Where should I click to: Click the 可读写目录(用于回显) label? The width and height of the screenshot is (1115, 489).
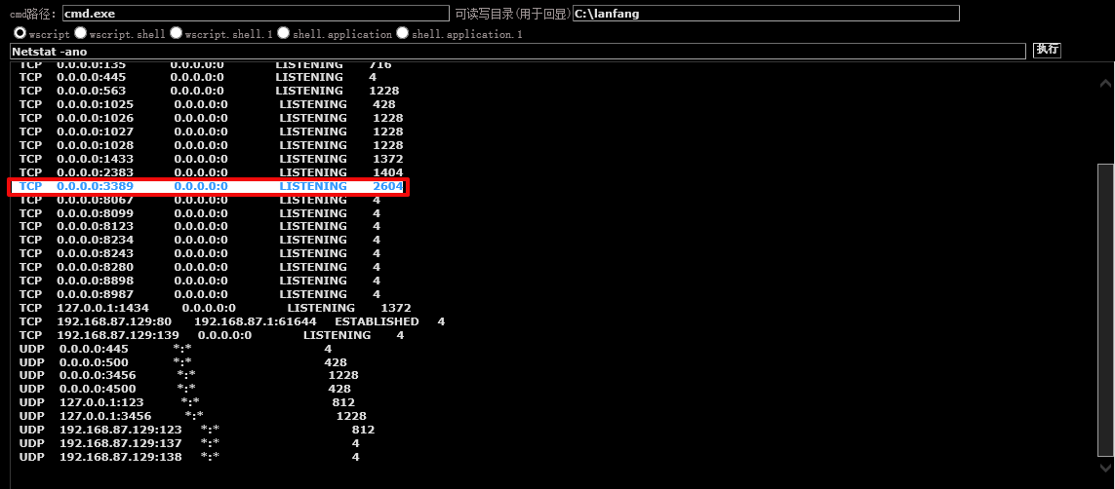click(512, 15)
